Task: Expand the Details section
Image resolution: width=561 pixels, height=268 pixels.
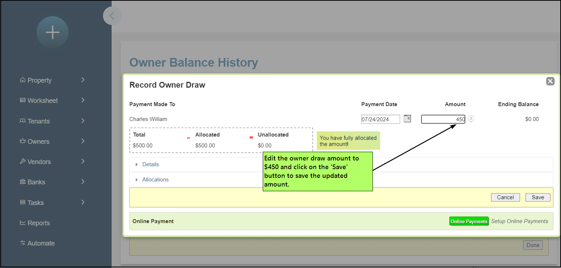Action: tap(150, 164)
